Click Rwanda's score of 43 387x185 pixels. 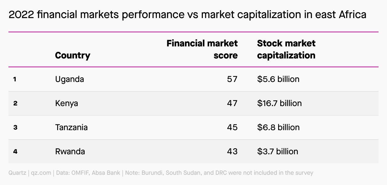click(232, 151)
